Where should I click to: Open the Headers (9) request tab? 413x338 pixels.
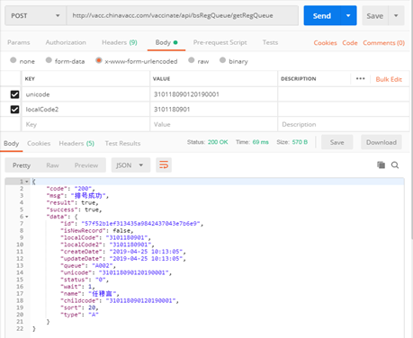coord(120,42)
